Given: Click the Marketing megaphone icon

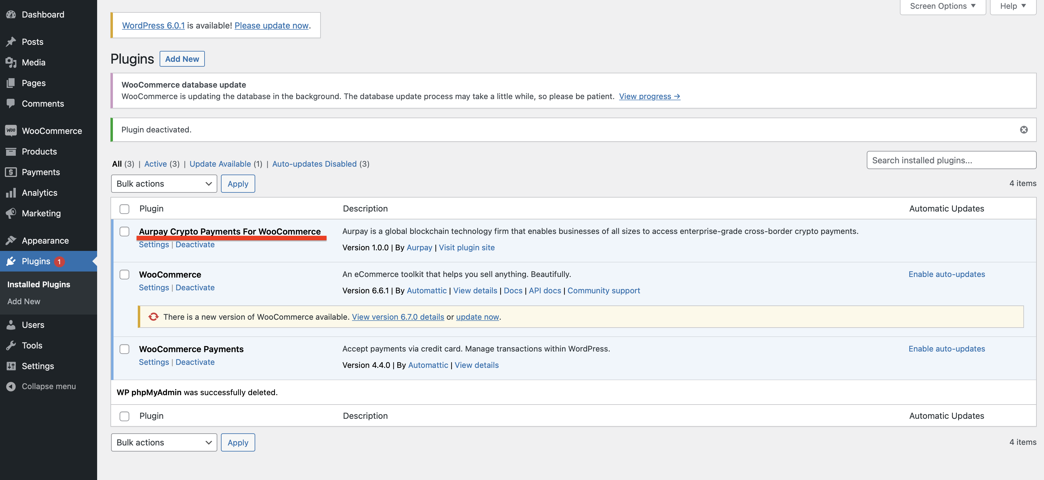Looking at the screenshot, I should pos(11,213).
